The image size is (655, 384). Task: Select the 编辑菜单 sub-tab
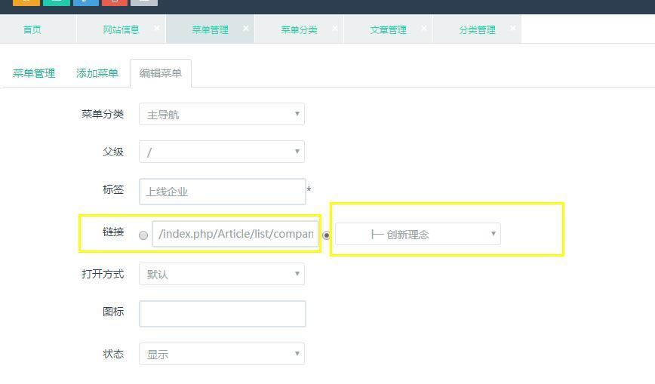161,73
